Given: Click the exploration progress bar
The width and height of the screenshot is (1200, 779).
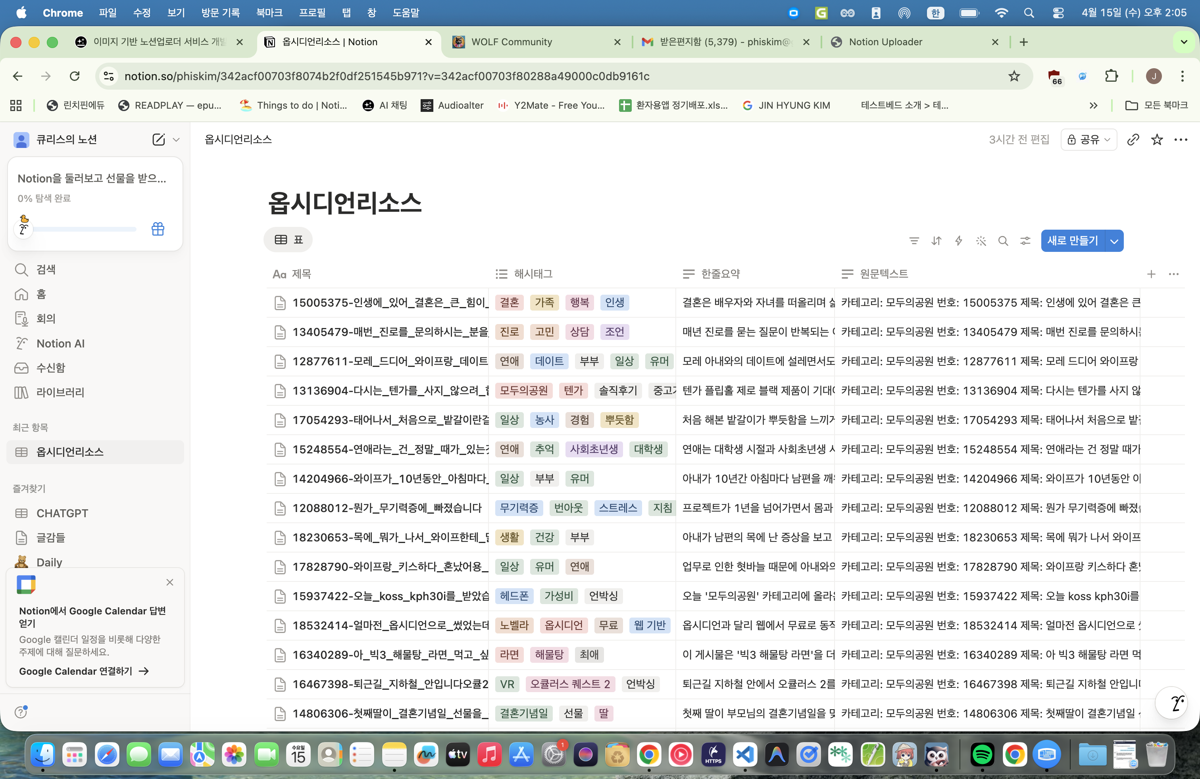Looking at the screenshot, I should [85, 229].
